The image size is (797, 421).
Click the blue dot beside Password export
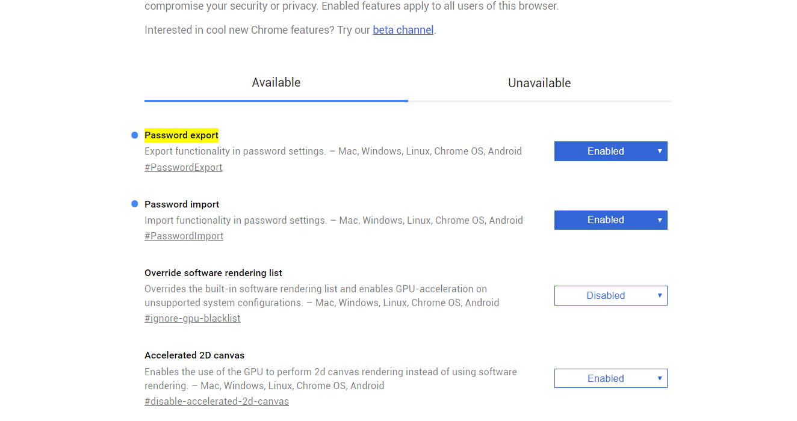(135, 135)
